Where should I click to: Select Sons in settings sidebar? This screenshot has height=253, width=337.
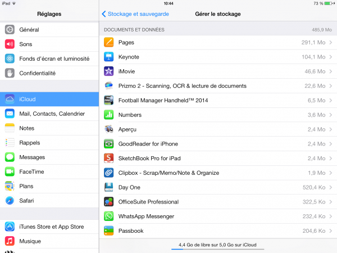49,44
